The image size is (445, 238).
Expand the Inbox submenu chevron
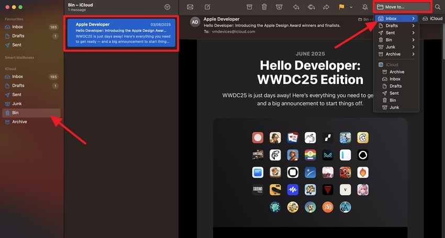coord(413,19)
